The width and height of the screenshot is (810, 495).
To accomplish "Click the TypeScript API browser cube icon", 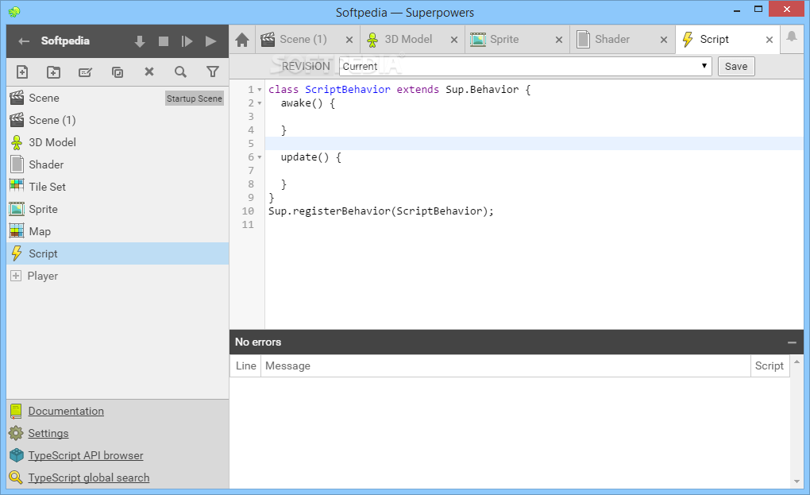I will coord(17,455).
